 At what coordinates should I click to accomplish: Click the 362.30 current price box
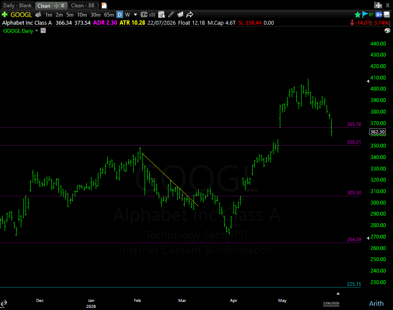click(x=377, y=132)
